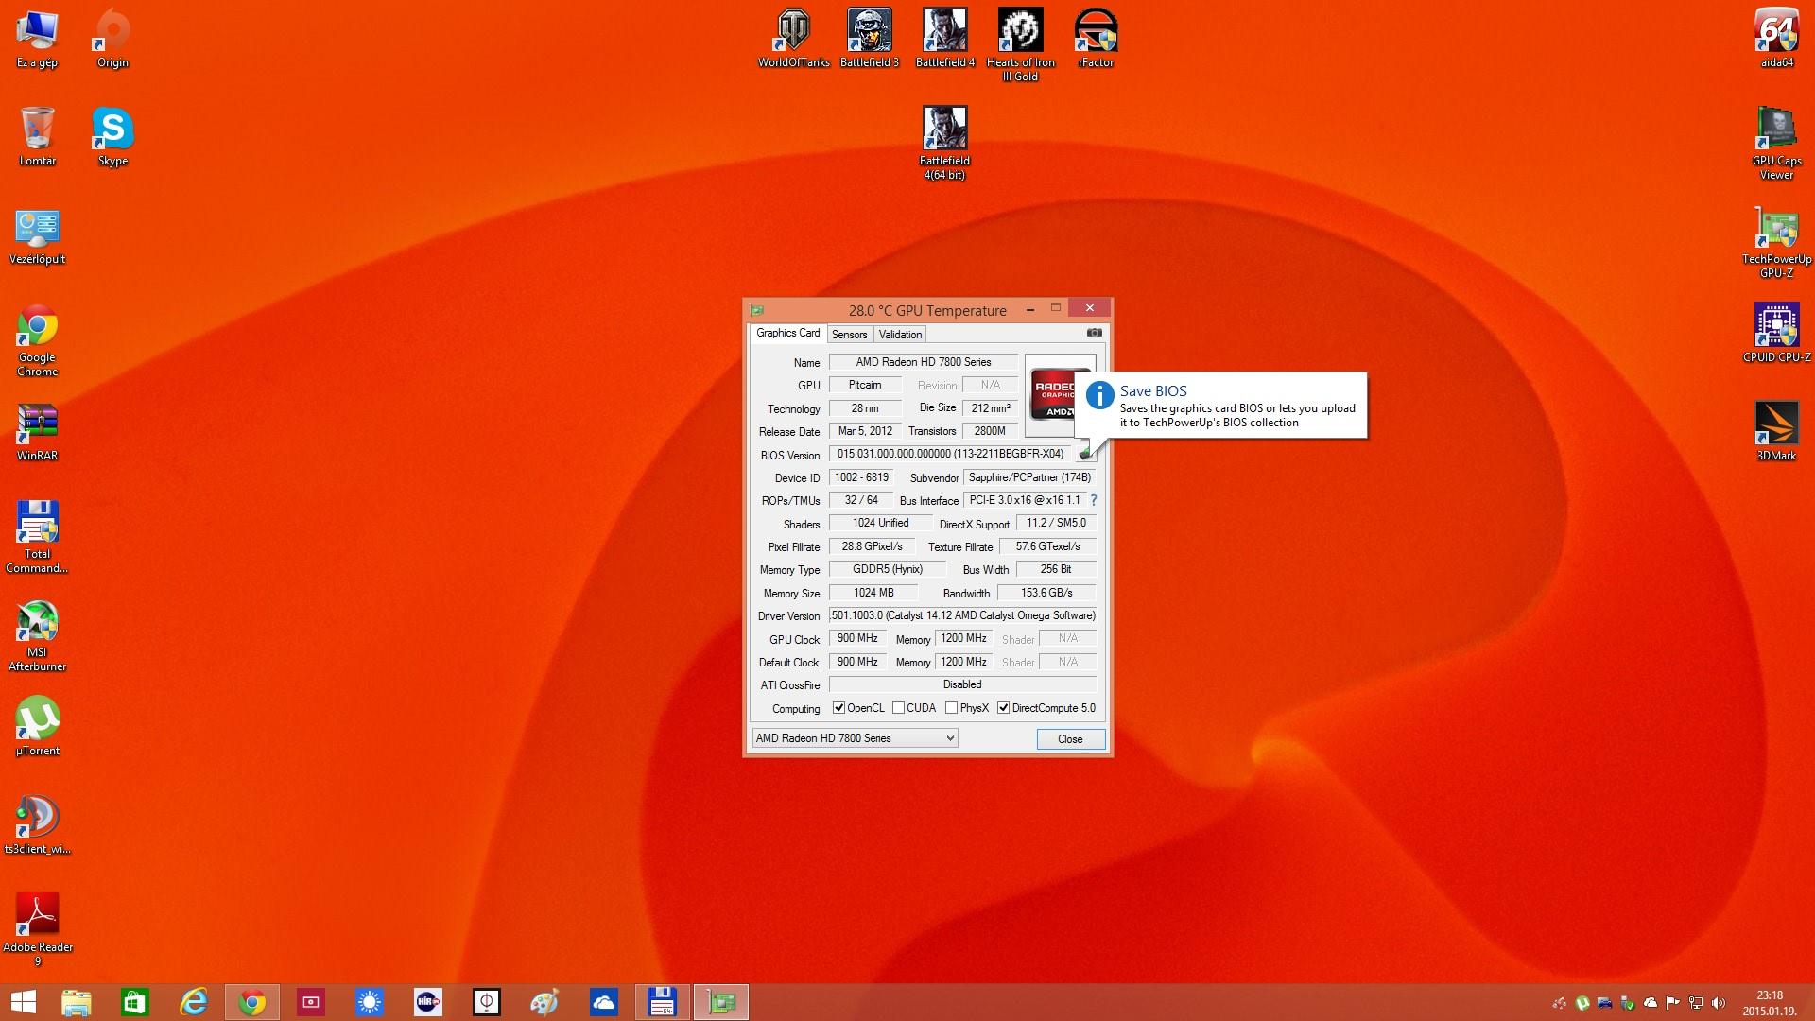Click the Driver Version field
This screenshot has height=1021, width=1815.
pos(962,615)
